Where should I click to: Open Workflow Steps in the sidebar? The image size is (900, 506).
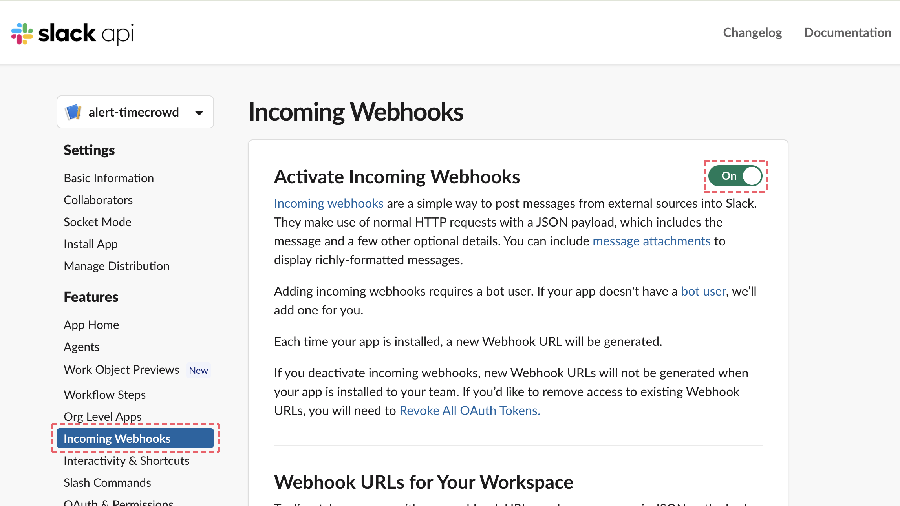pyautogui.click(x=105, y=395)
